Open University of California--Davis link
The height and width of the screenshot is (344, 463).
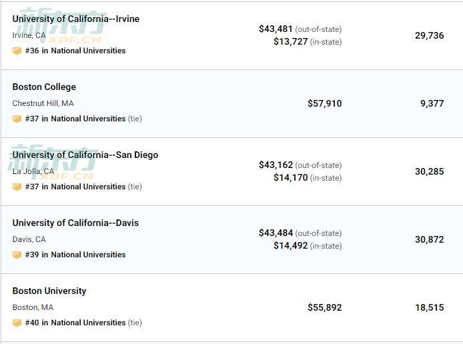click(x=75, y=223)
